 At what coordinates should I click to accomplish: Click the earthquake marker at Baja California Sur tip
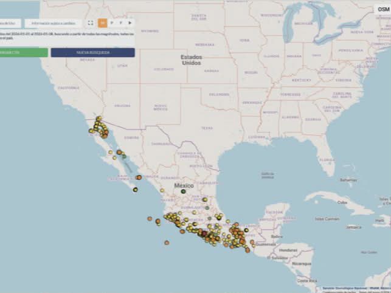pyautogui.click(x=135, y=190)
